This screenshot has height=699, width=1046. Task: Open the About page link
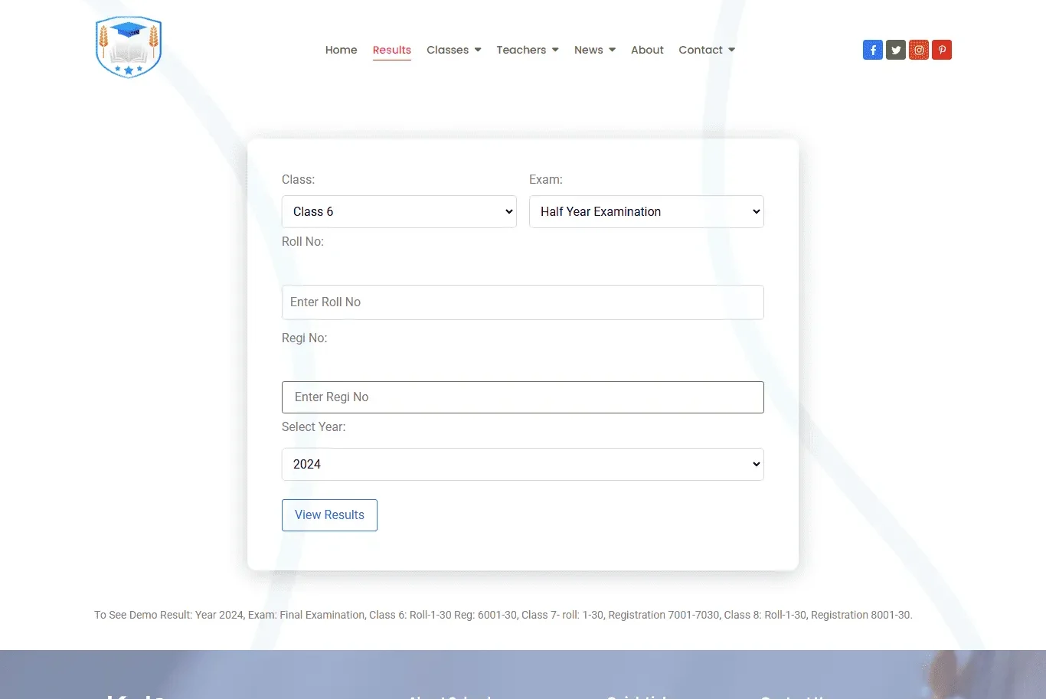tap(647, 50)
